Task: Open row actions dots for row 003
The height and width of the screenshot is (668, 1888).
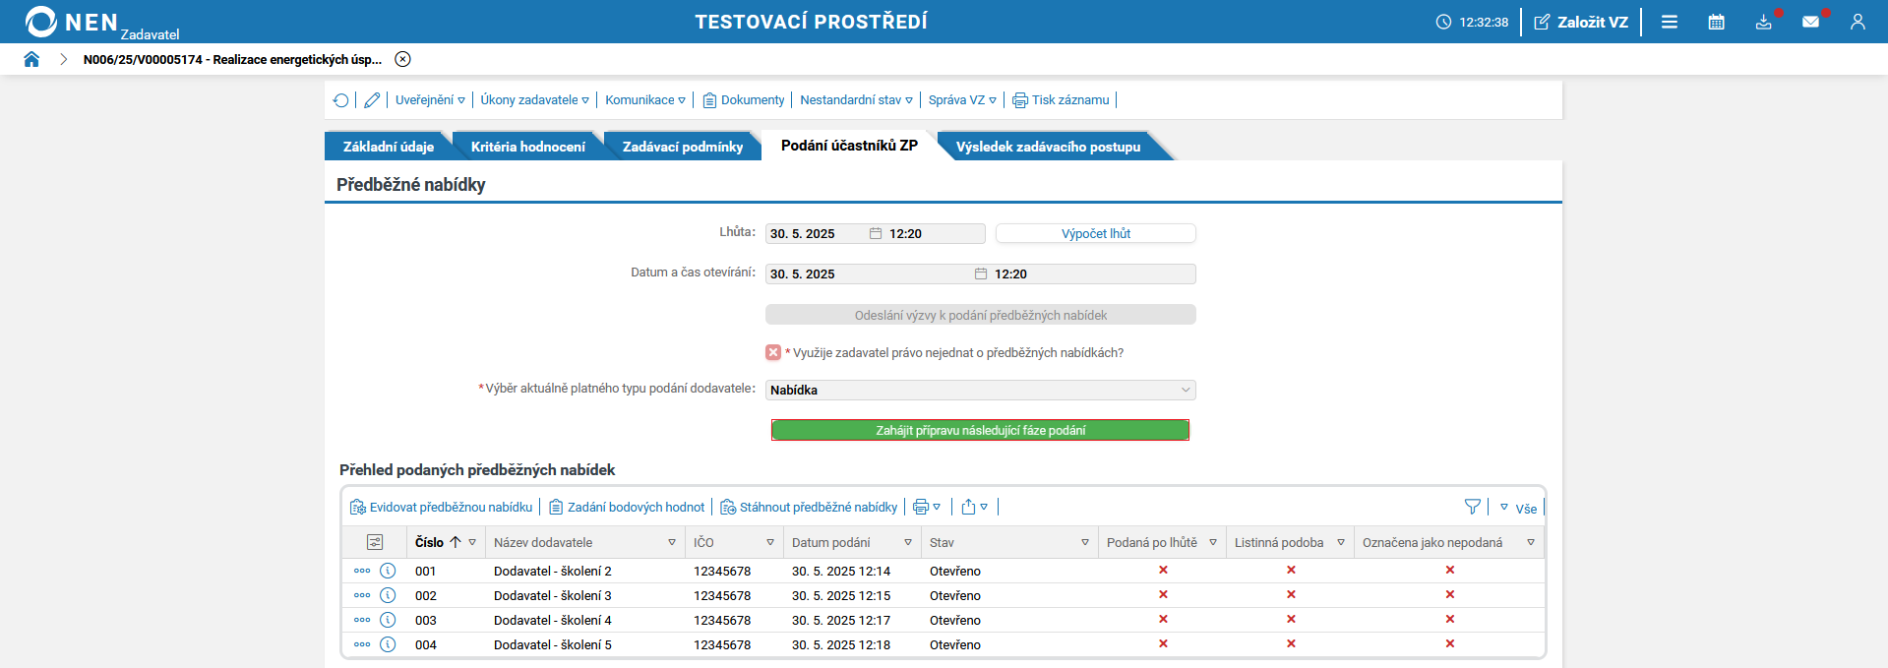Action: coord(362,620)
